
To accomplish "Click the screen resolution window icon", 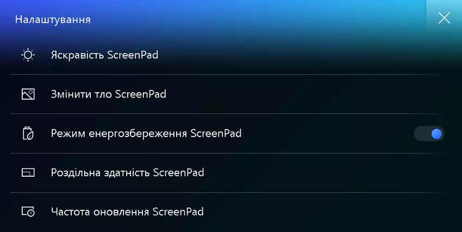I will pyautogui.click(x=28, y=172).
